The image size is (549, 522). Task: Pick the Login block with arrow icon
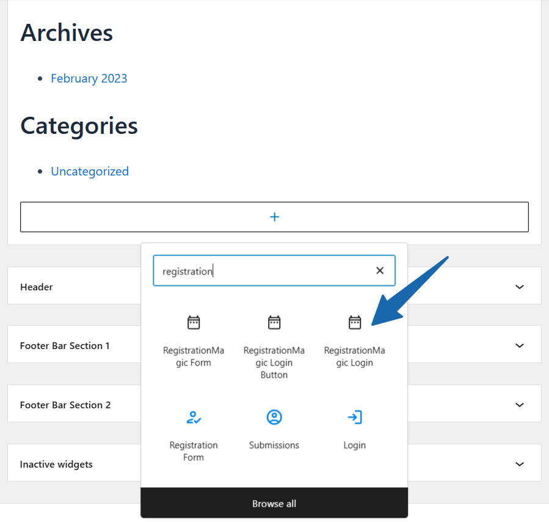(x=354, y=417)
